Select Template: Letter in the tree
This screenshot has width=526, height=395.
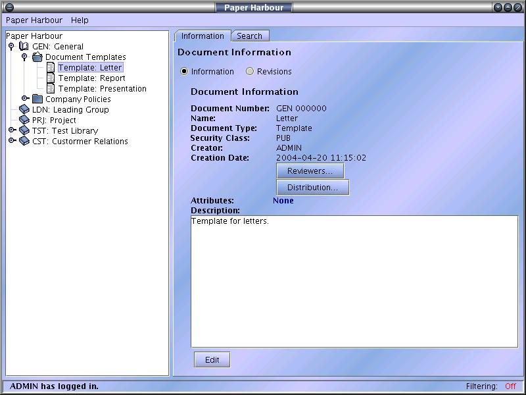coord(90,68)
